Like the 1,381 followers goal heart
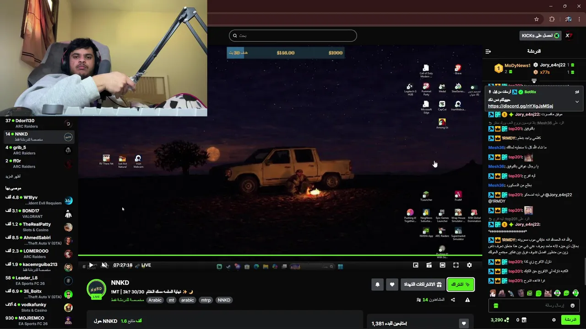This screenshot has width=586, height=329. coord(464,324)
